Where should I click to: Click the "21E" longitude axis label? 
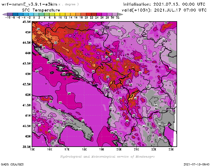pyautogui.click(x=137, y=149)
